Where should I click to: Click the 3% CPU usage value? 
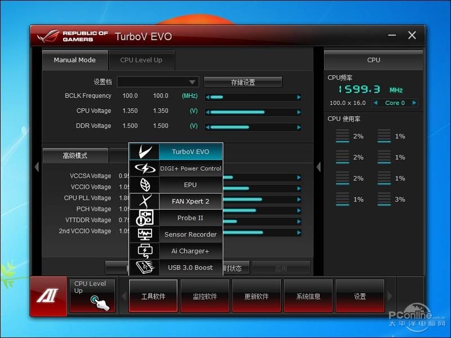pos(400,199)
